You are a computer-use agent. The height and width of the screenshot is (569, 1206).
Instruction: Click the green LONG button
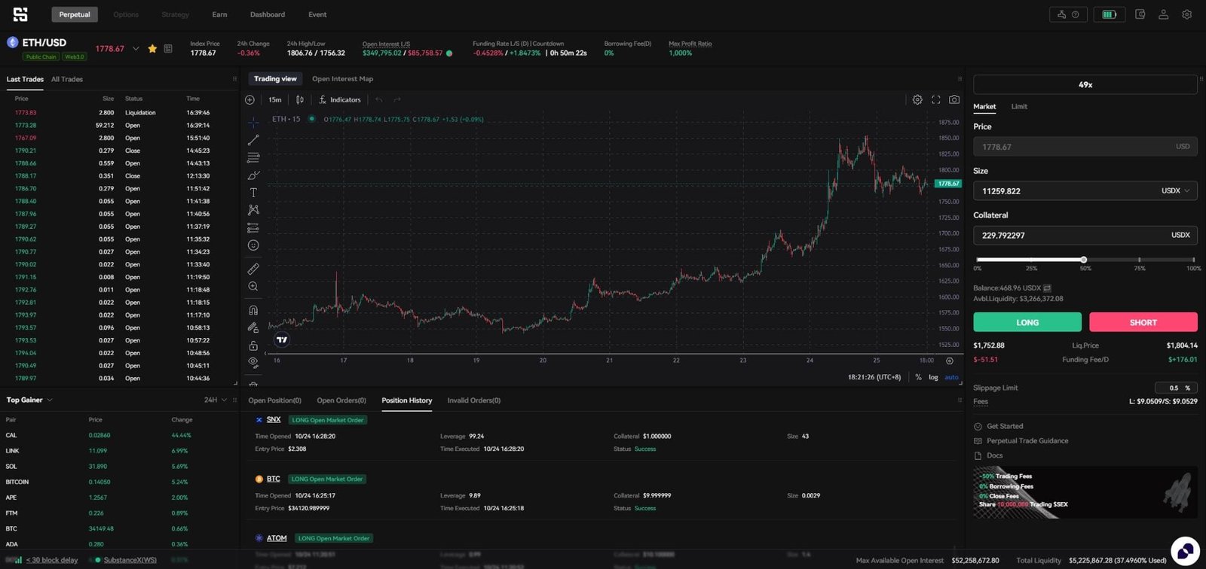tap(1027, 322)
